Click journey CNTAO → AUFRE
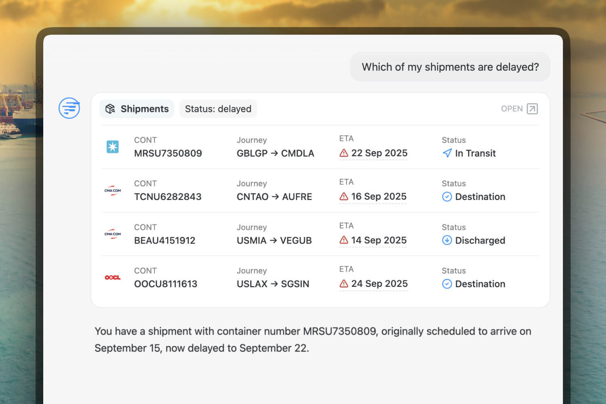The width and height of the screenshot is (606, 404). click(274, 197)
